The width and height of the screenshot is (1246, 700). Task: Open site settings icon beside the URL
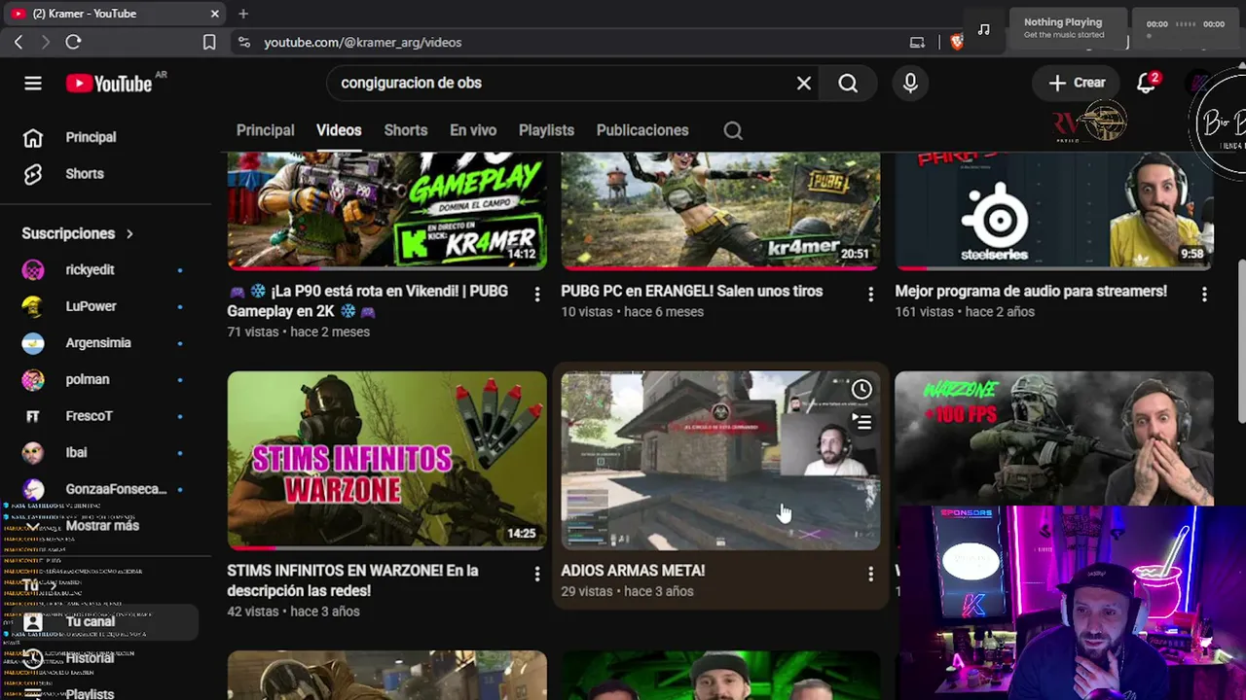(243, 42)
